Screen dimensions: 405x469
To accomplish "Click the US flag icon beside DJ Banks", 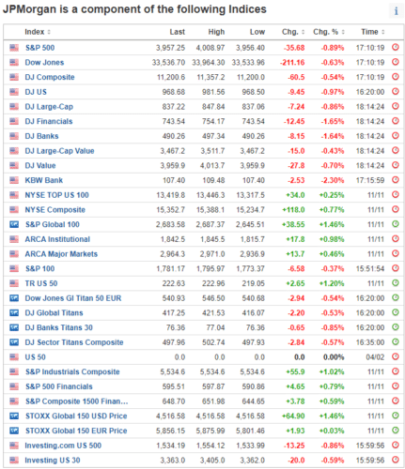I will point(14,136).
